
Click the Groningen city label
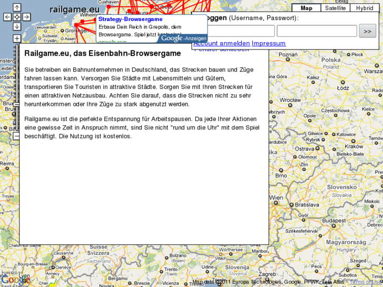coord(77,31)
